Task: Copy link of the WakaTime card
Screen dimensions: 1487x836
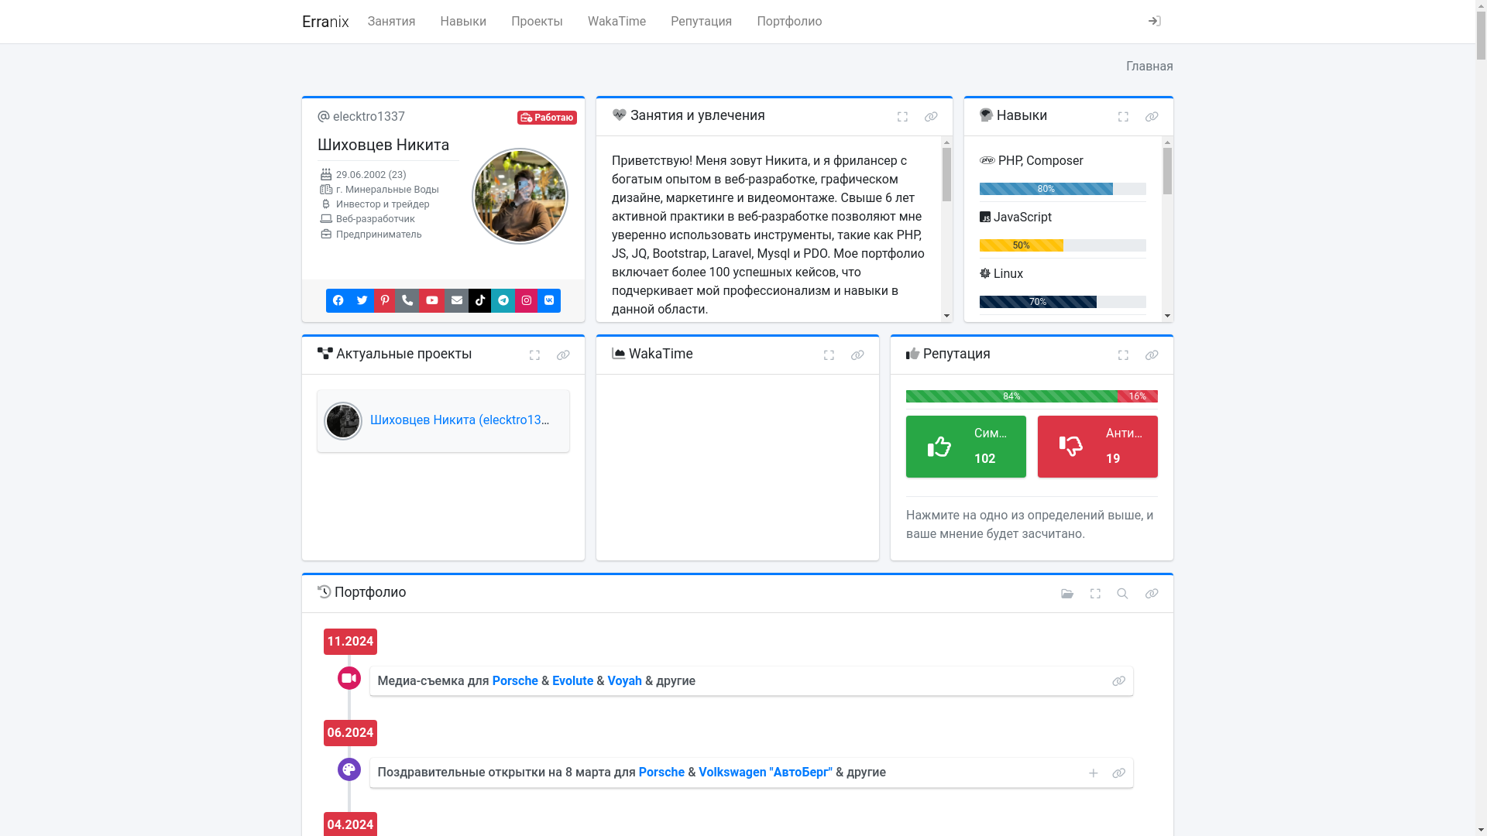Action: 857,355
